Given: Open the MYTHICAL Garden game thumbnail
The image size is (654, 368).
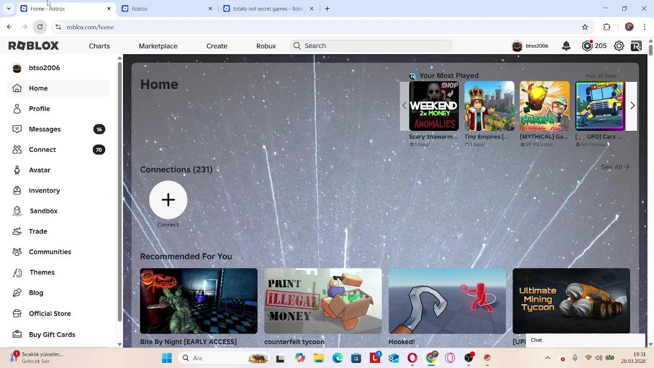Looking at the screenshot, I should pos(545,106).
